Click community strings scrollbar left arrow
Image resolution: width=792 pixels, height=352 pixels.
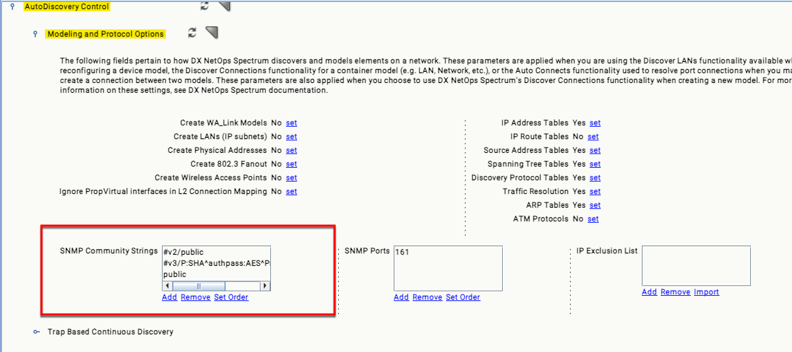click(167, 286)
